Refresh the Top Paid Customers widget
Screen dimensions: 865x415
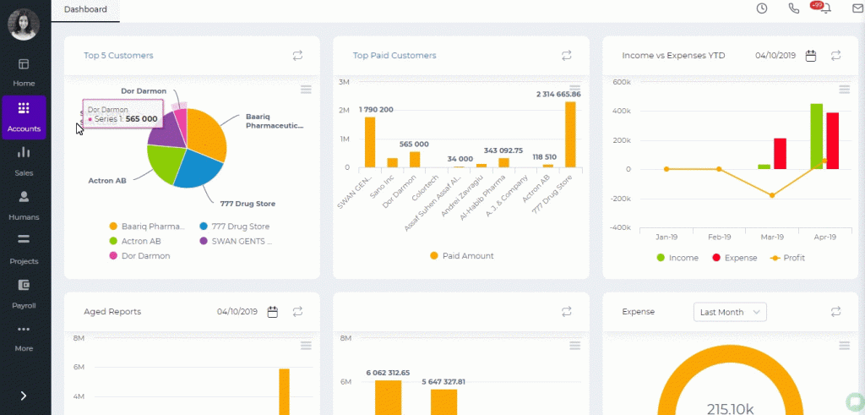coord(567,55)
